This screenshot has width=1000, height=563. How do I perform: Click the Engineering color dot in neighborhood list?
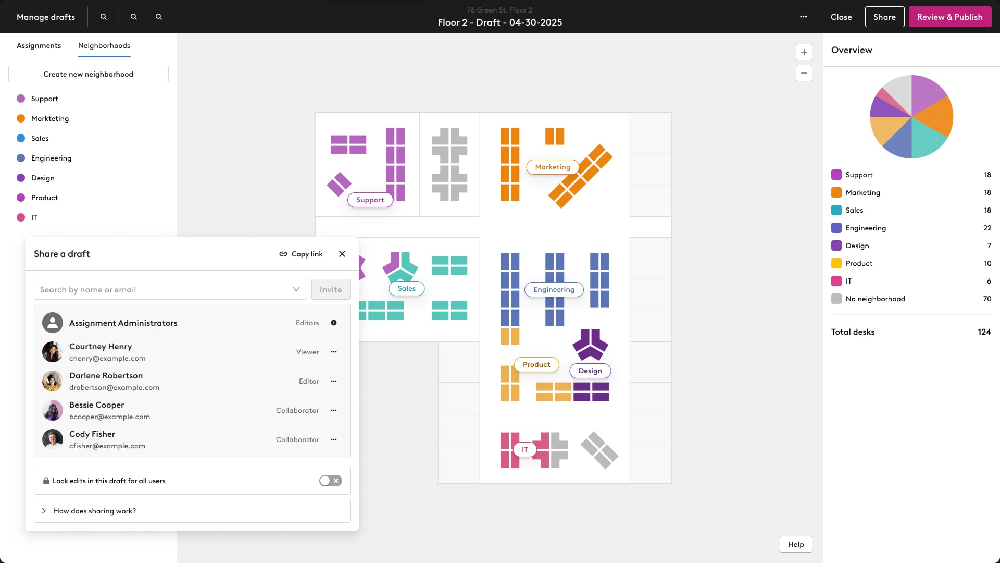21,158
